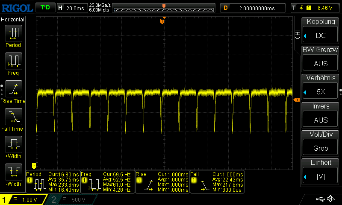The image size is (342, 205).
Task: Select the +Width measurement icon
Action: pos(14,144)
